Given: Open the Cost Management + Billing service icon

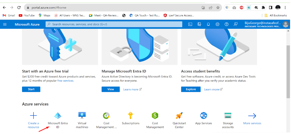Looking at the screenshot, I should click(x=106, y=116).
